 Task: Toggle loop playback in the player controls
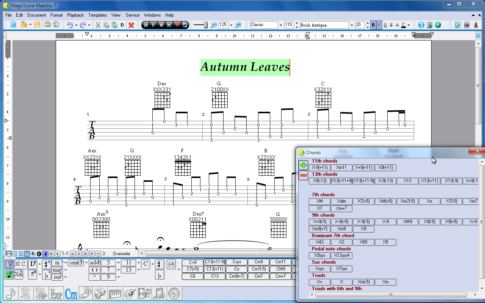[x=185, y=25]
